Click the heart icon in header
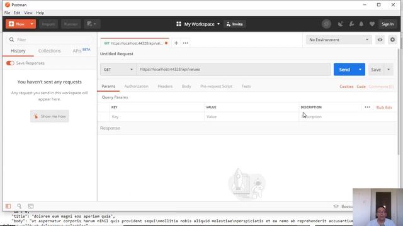Image resolution: width=403 pixels, height=226 pixels. pos(372,24)
